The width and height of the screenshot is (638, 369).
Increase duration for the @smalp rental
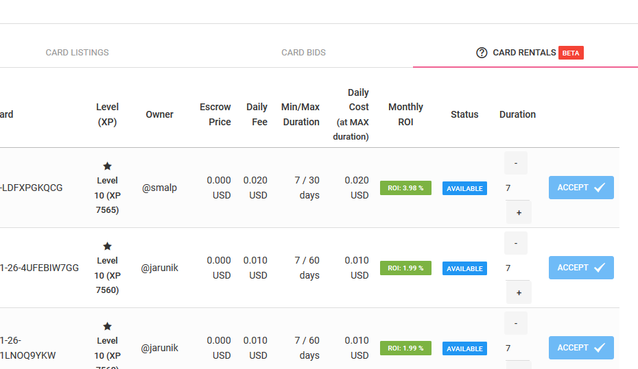[x=519, y=212]
